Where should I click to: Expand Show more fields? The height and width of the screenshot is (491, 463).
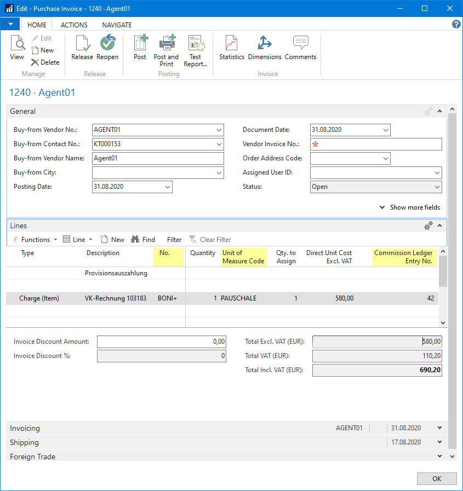409,207
